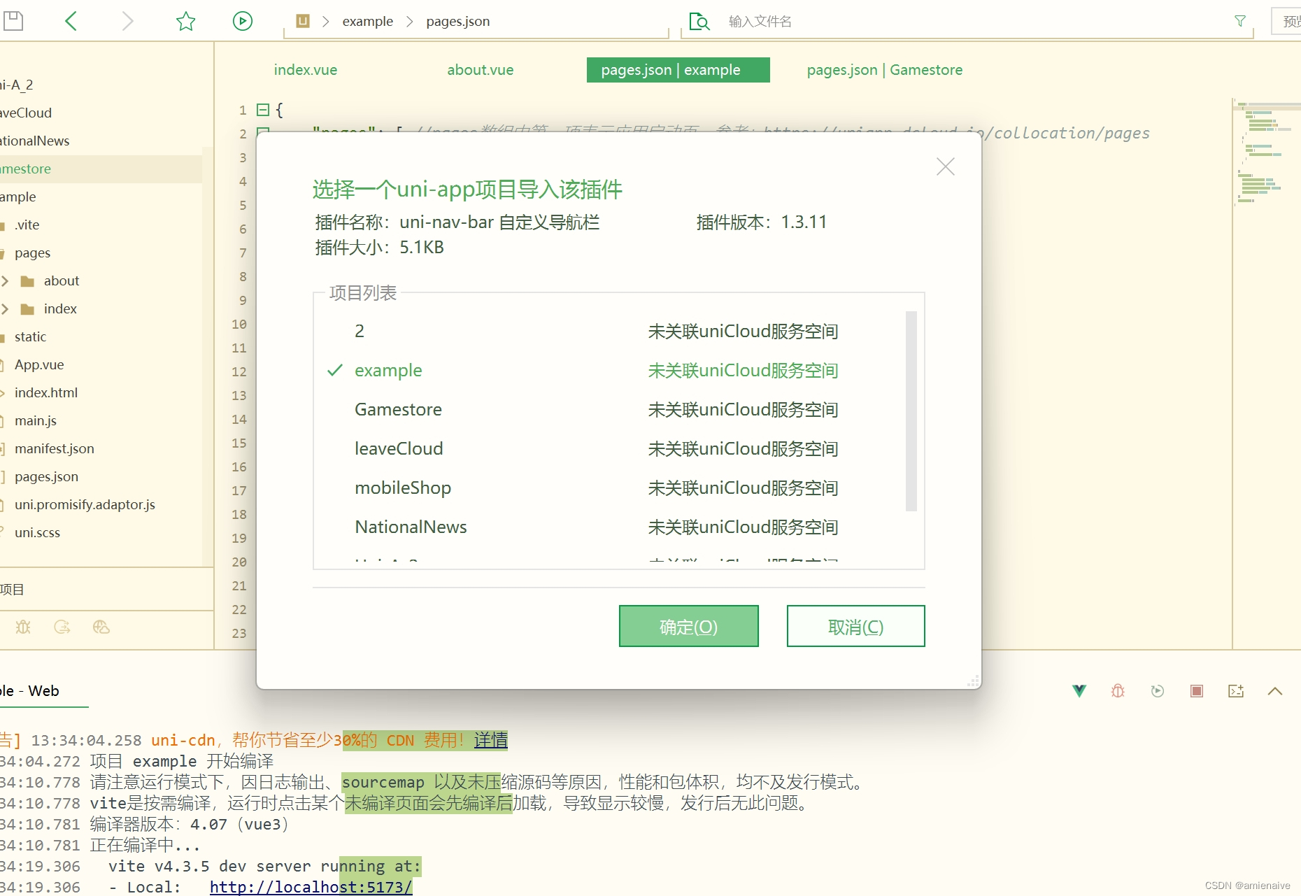Click the bug debug icon in sidebar bottom
The height and width of the screenshot is (896, 1301).
pyautogui.click(x=23, y=627)
